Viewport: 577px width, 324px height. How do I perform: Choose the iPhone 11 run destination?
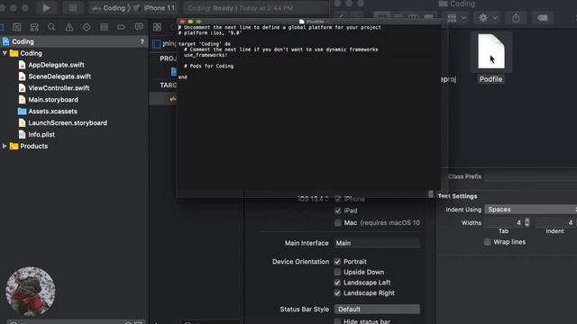coord(155,8)
